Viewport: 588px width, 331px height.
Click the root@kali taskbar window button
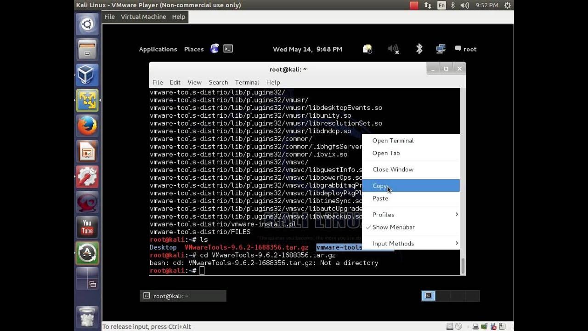click(x=183, y=296)
